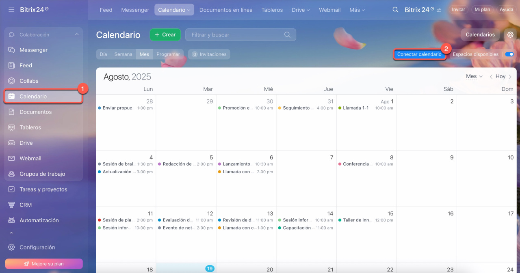Go to the next month arrow
Viewport: 520px width, 273px height.
510,77
